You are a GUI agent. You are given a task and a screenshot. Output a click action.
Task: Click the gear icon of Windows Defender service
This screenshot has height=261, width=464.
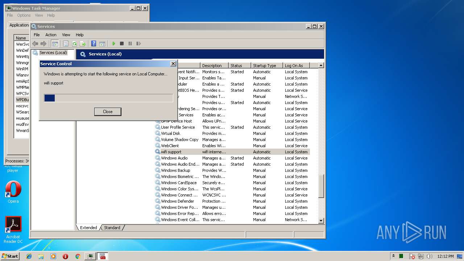click(157, 201)
